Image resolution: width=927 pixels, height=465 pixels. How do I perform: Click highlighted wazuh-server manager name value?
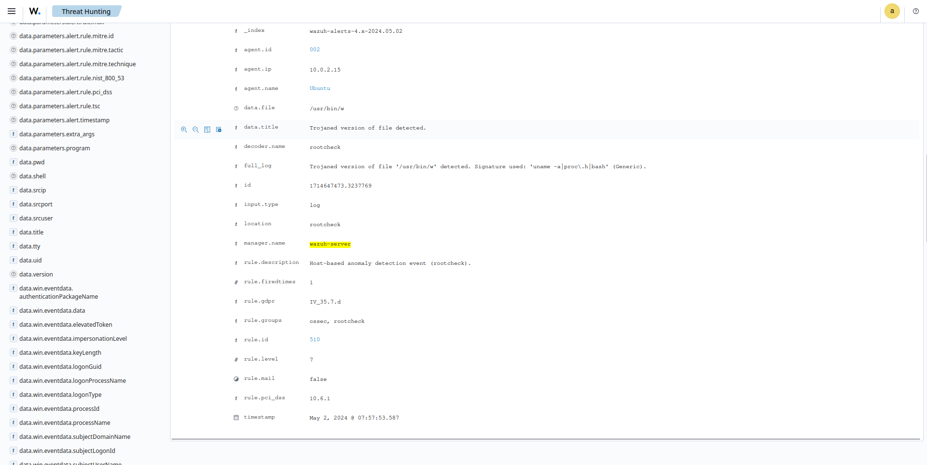point(330,244)
